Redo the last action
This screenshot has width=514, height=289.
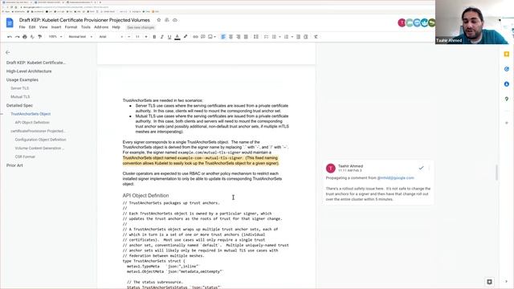[x=17, y=37]
